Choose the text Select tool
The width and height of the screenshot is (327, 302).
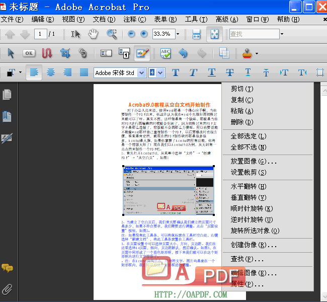75,34
